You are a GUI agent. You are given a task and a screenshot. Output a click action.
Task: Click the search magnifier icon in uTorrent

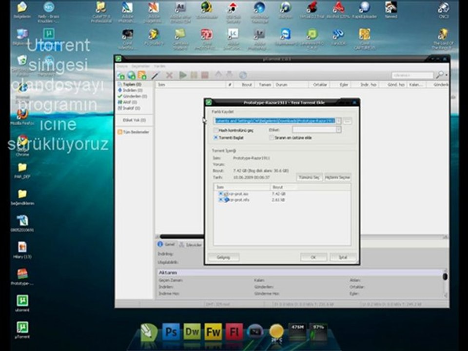click(x=440, y=75)
